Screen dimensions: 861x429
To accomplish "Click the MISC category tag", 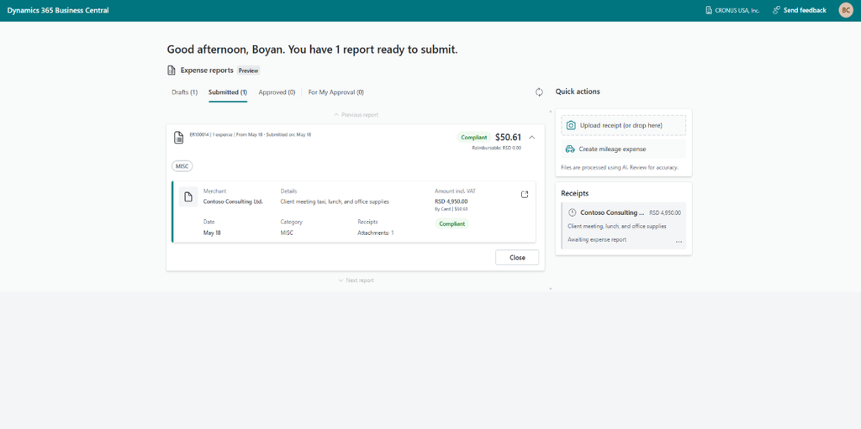I will click(x=182, y=165).
